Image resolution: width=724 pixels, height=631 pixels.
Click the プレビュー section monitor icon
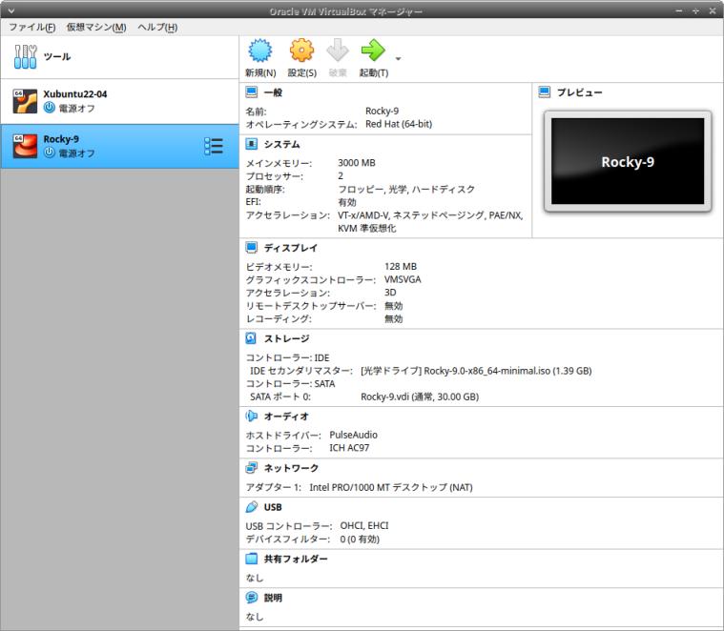[545, 92]
